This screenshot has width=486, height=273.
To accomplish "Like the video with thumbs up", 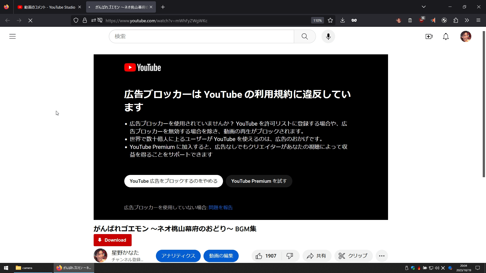I will (x=259, y=256).
